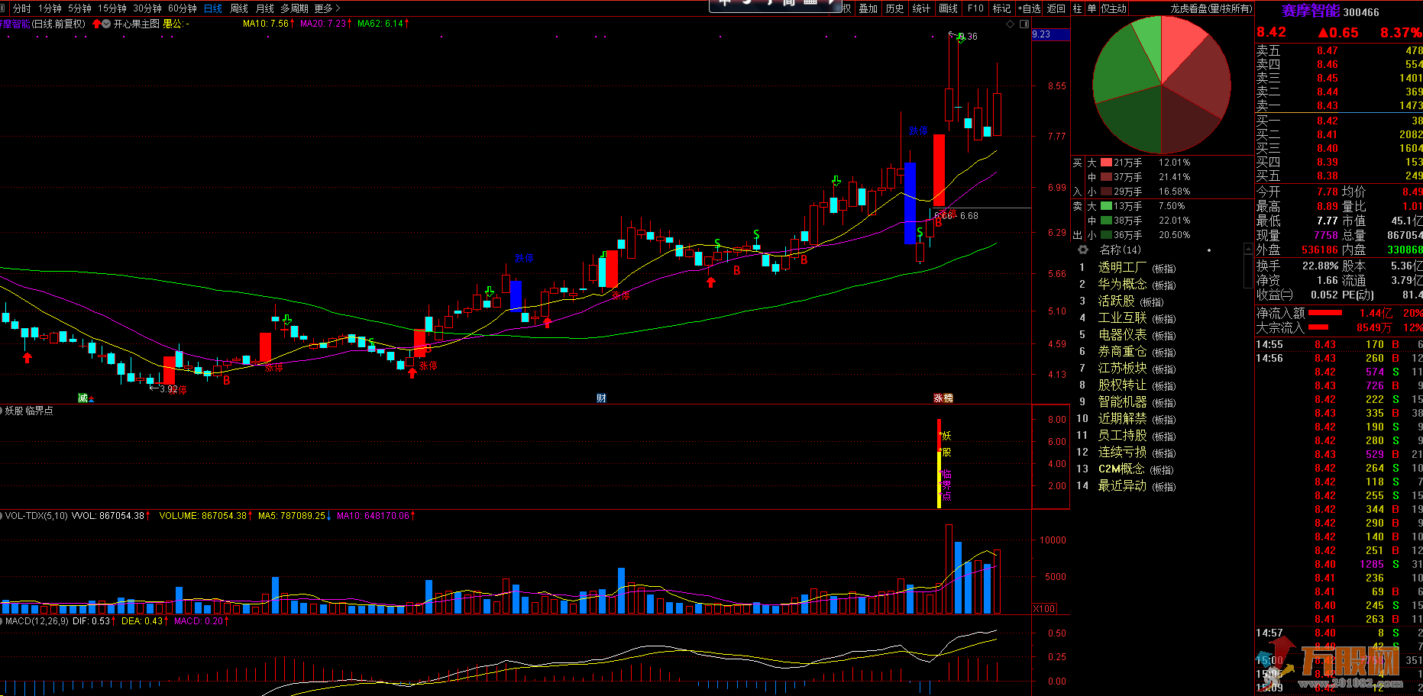The width and height of the screenshot is (1423, 696).
Task: Click the red up arrow beside chart title
Action: [96, 24]
